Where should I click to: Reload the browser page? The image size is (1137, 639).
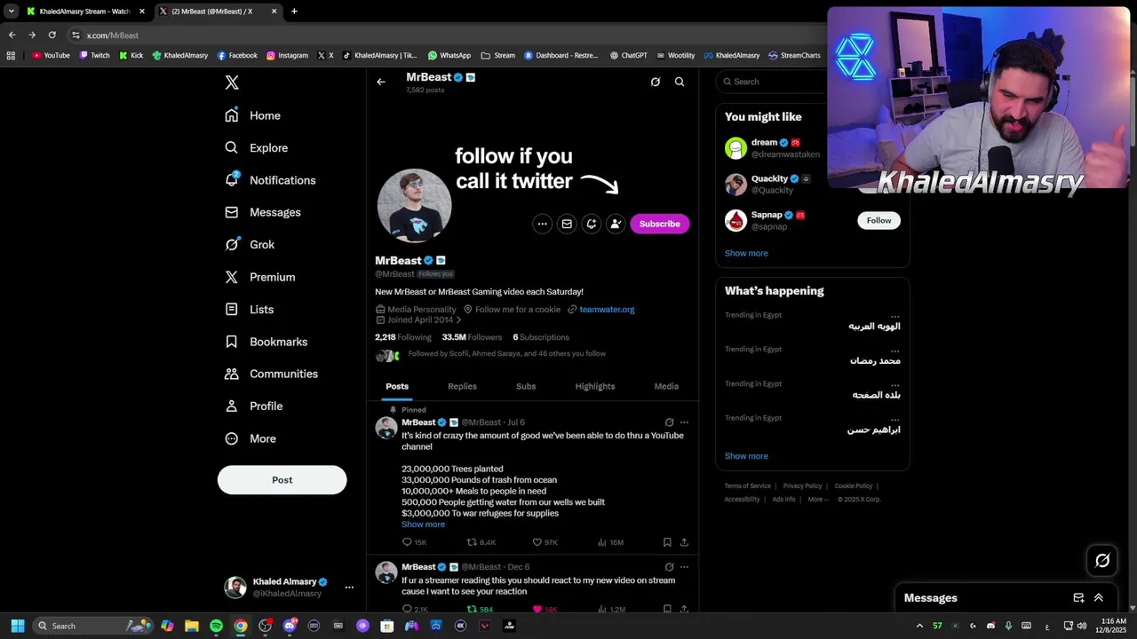click(52, 35)
